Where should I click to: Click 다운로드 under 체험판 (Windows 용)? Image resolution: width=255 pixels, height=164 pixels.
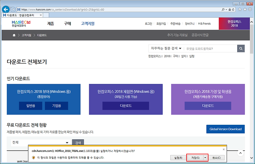[x=126, y=106]
